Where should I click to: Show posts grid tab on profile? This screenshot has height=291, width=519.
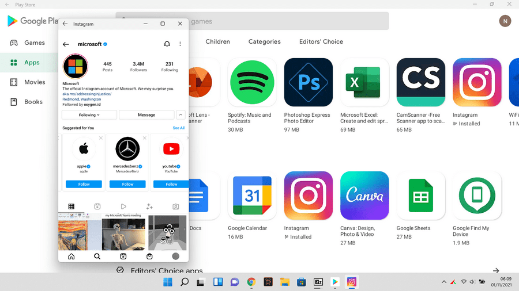[71, 206]
